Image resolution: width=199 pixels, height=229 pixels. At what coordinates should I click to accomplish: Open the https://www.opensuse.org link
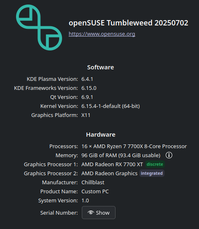102,34
